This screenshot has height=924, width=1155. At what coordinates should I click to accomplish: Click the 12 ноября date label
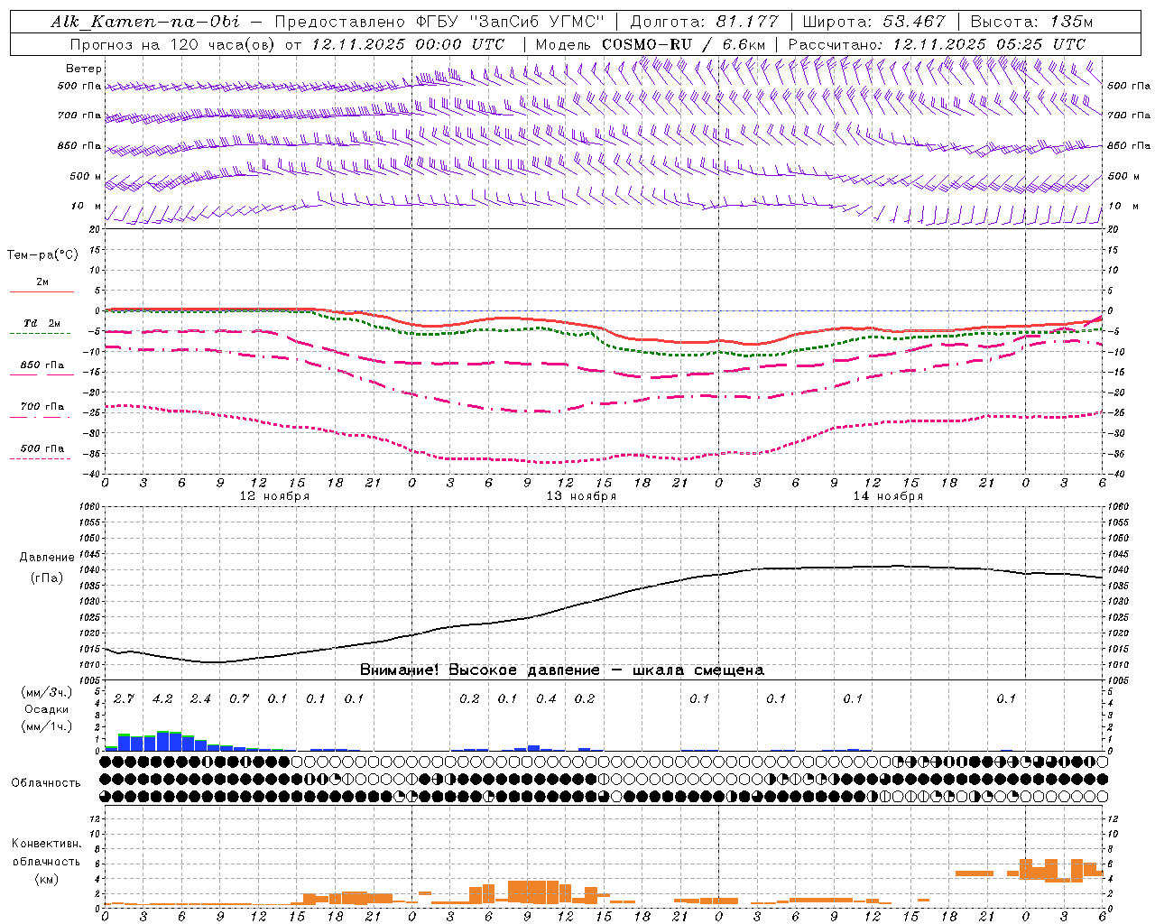click(x=274, y=496)
